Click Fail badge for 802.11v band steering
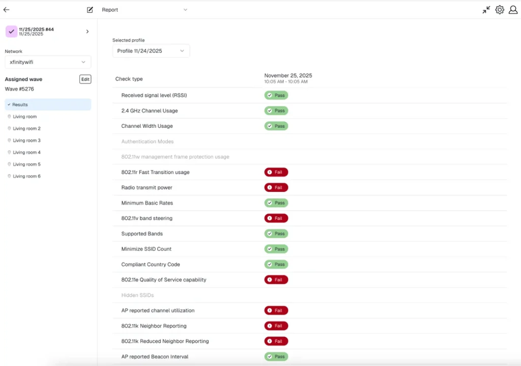Screen dimensions: 521x366 pyautogui.click(x=276, y=218)
